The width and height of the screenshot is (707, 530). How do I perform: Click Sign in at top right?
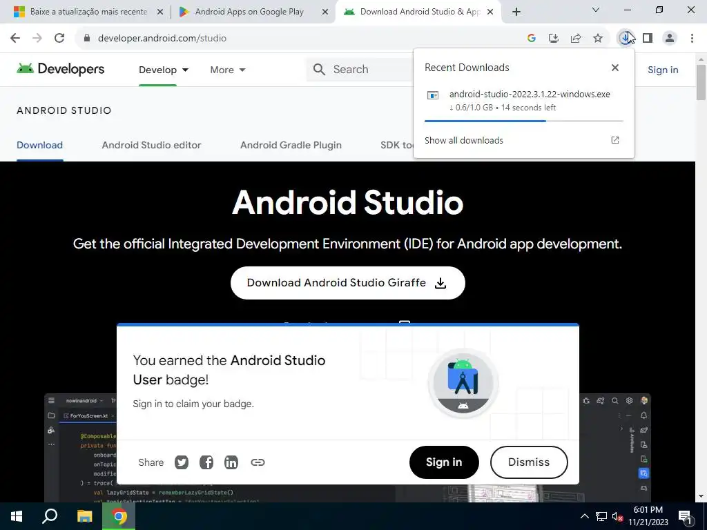tap(663, 70)
